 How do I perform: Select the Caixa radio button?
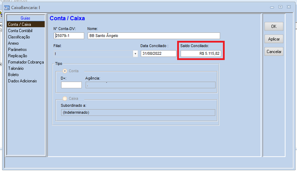[x=65, y=99]
